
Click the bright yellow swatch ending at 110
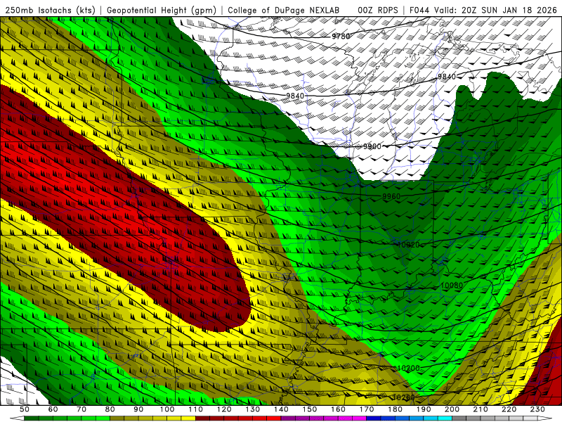click(x=188, y=418)
